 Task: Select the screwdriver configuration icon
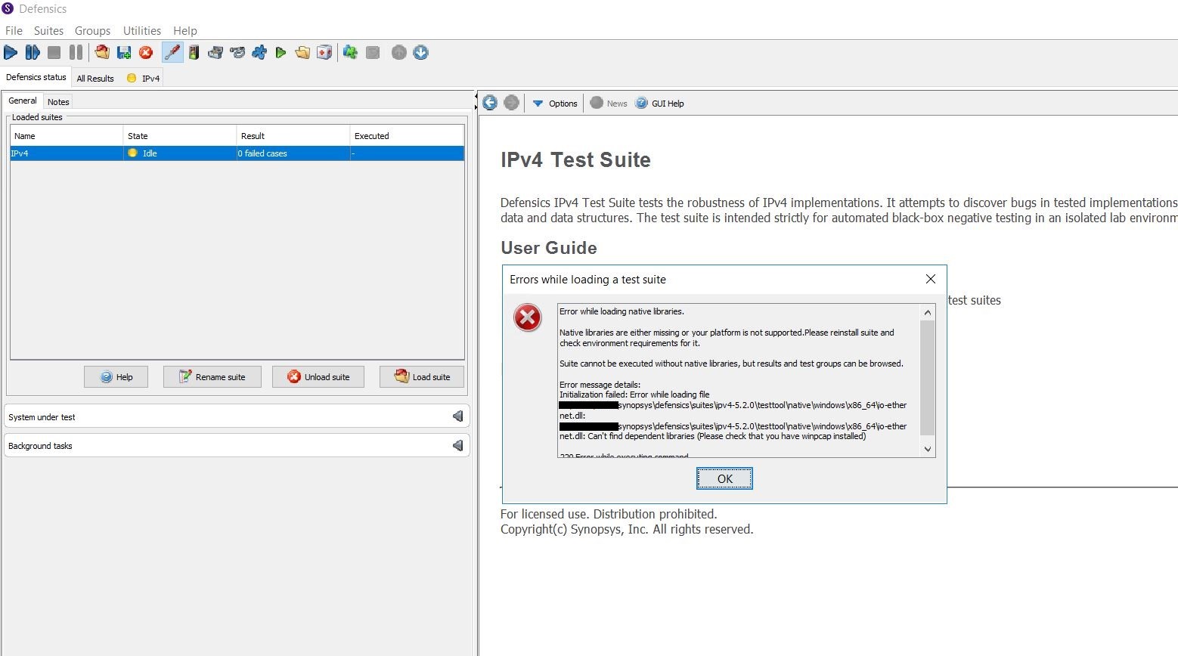[172, 52]
